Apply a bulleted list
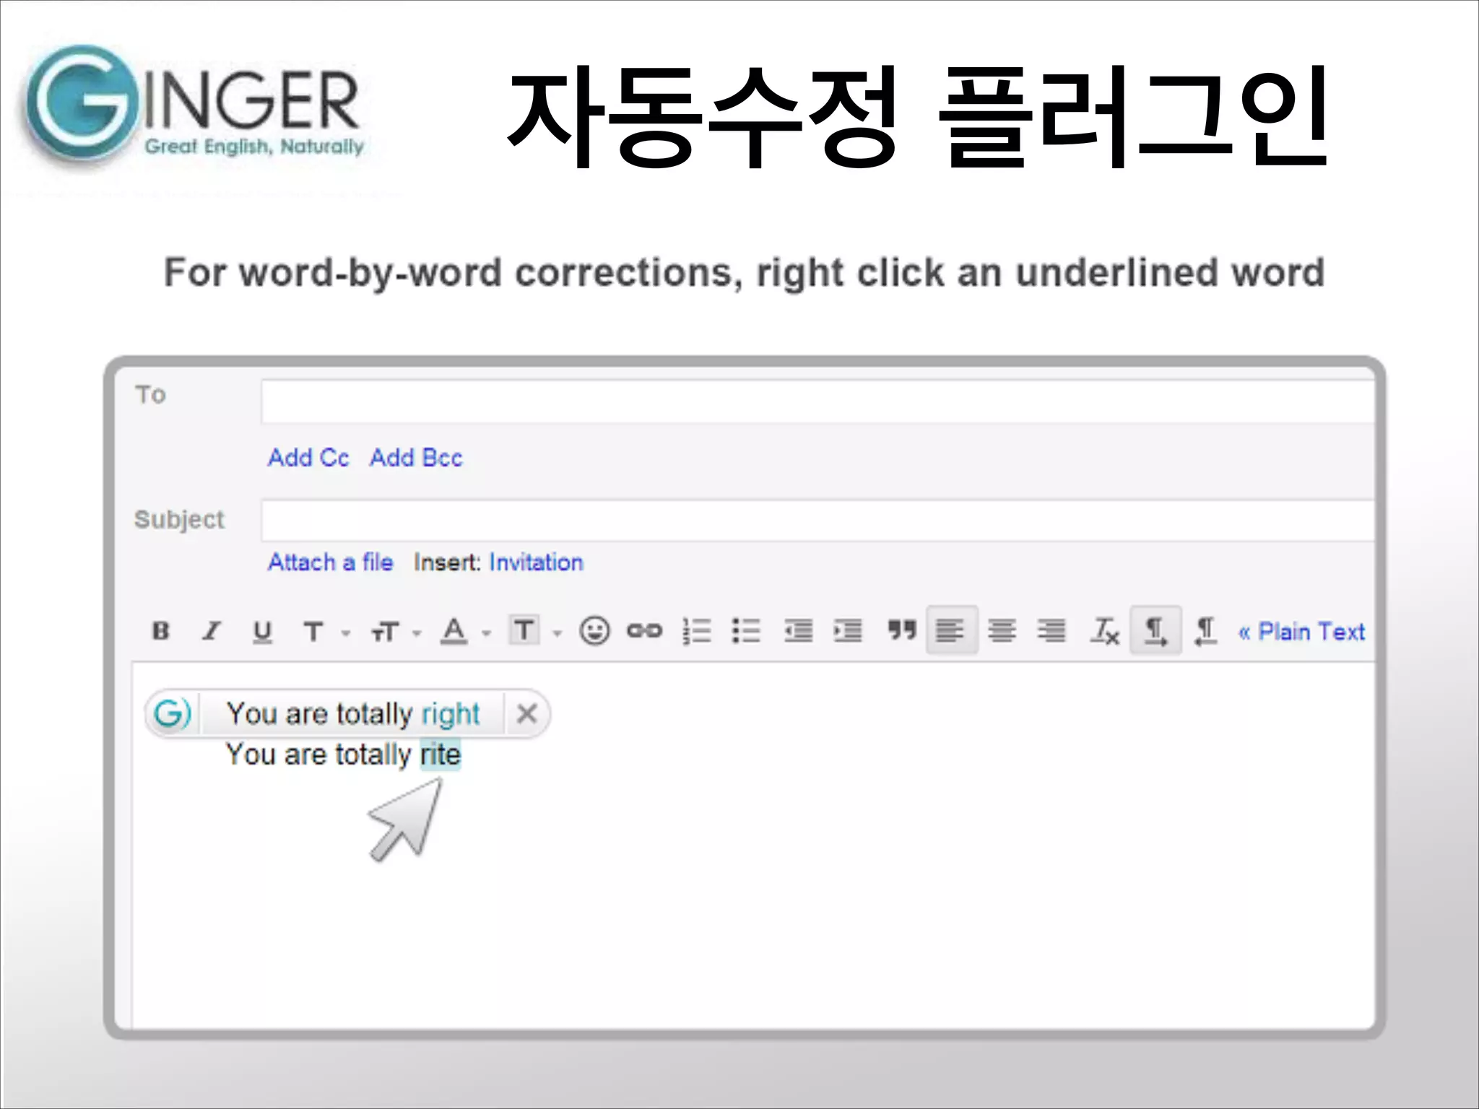The width and height of the screenshot is (1479, 1109). pyautogui.click(x=746, y=631)
